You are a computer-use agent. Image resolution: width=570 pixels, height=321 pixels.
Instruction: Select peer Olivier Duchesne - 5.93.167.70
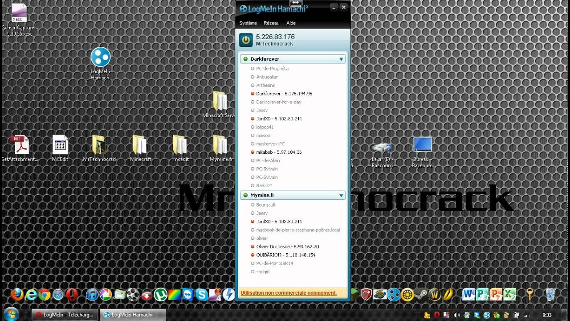[288, 247]
